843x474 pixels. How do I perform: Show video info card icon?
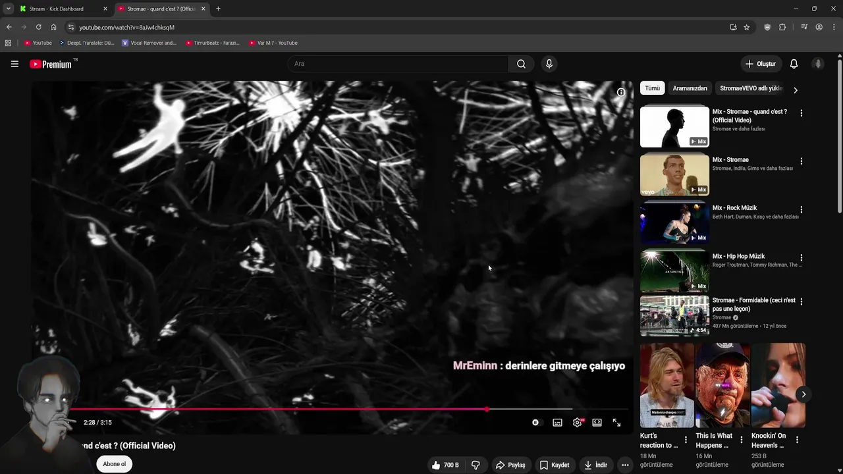pos(620,92)
